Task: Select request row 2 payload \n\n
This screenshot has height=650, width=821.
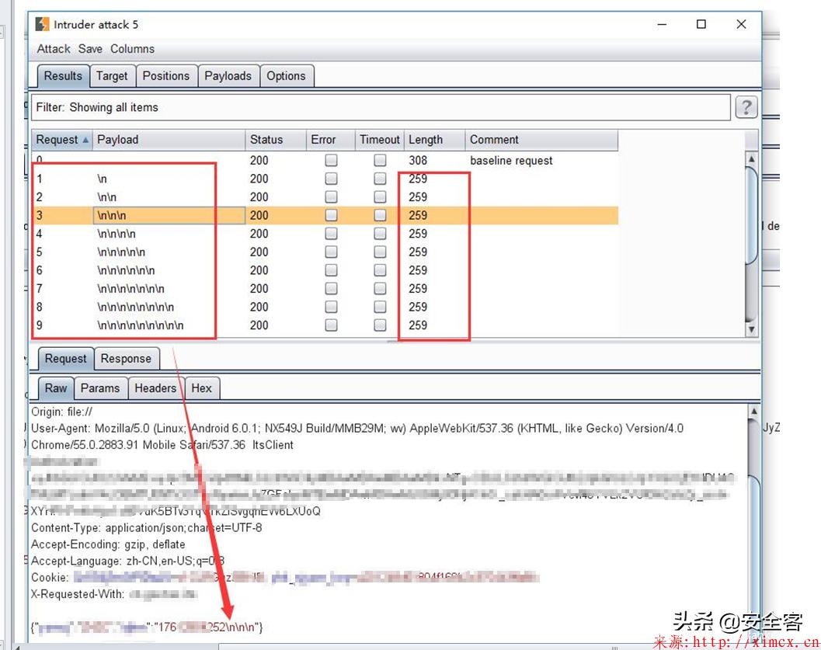Action: pyautogui.click(x=107, y=197)
